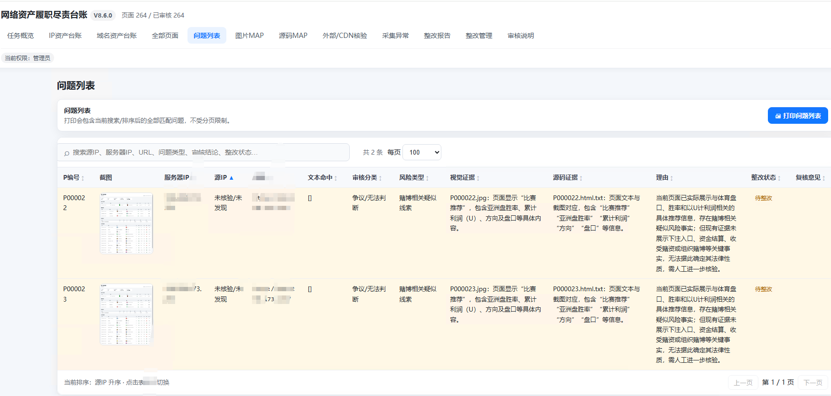Click 赌博相关疑似线索 in P000023 row

[418, 294]
